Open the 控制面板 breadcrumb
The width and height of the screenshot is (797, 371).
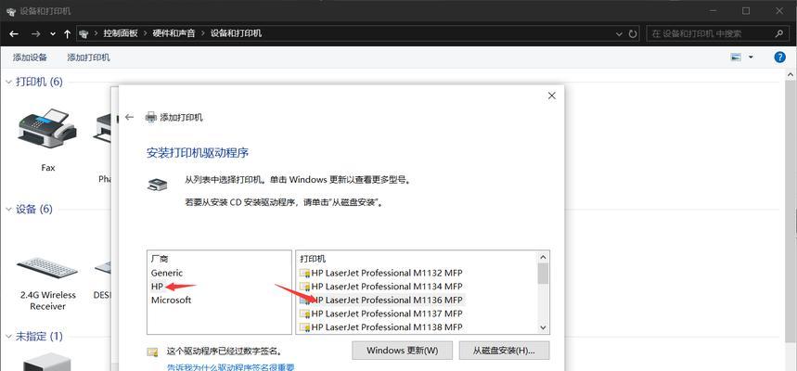[121, 33]
